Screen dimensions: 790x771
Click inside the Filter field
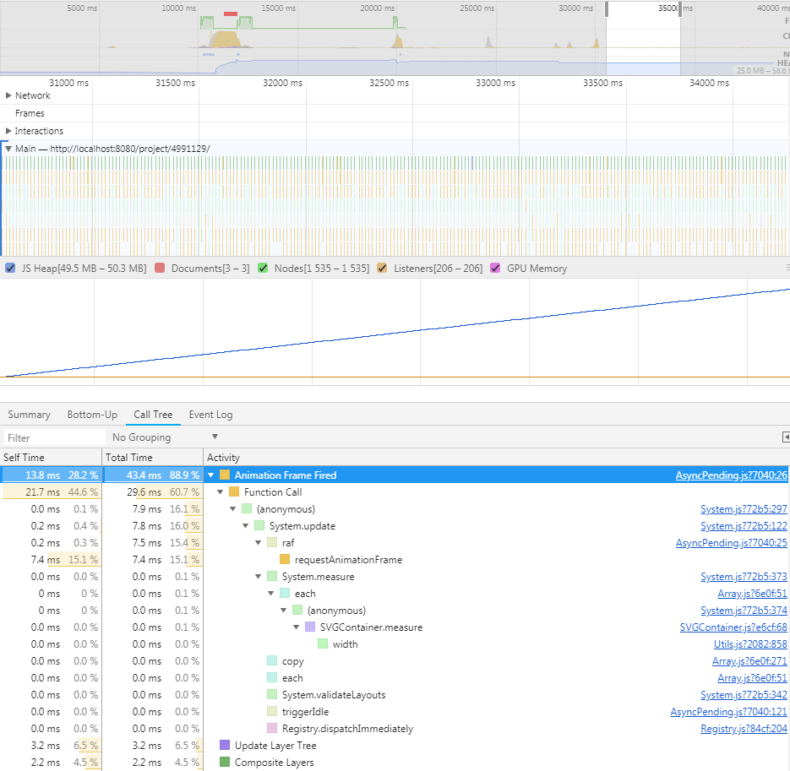pyautogui.click(x=51, y=437)
